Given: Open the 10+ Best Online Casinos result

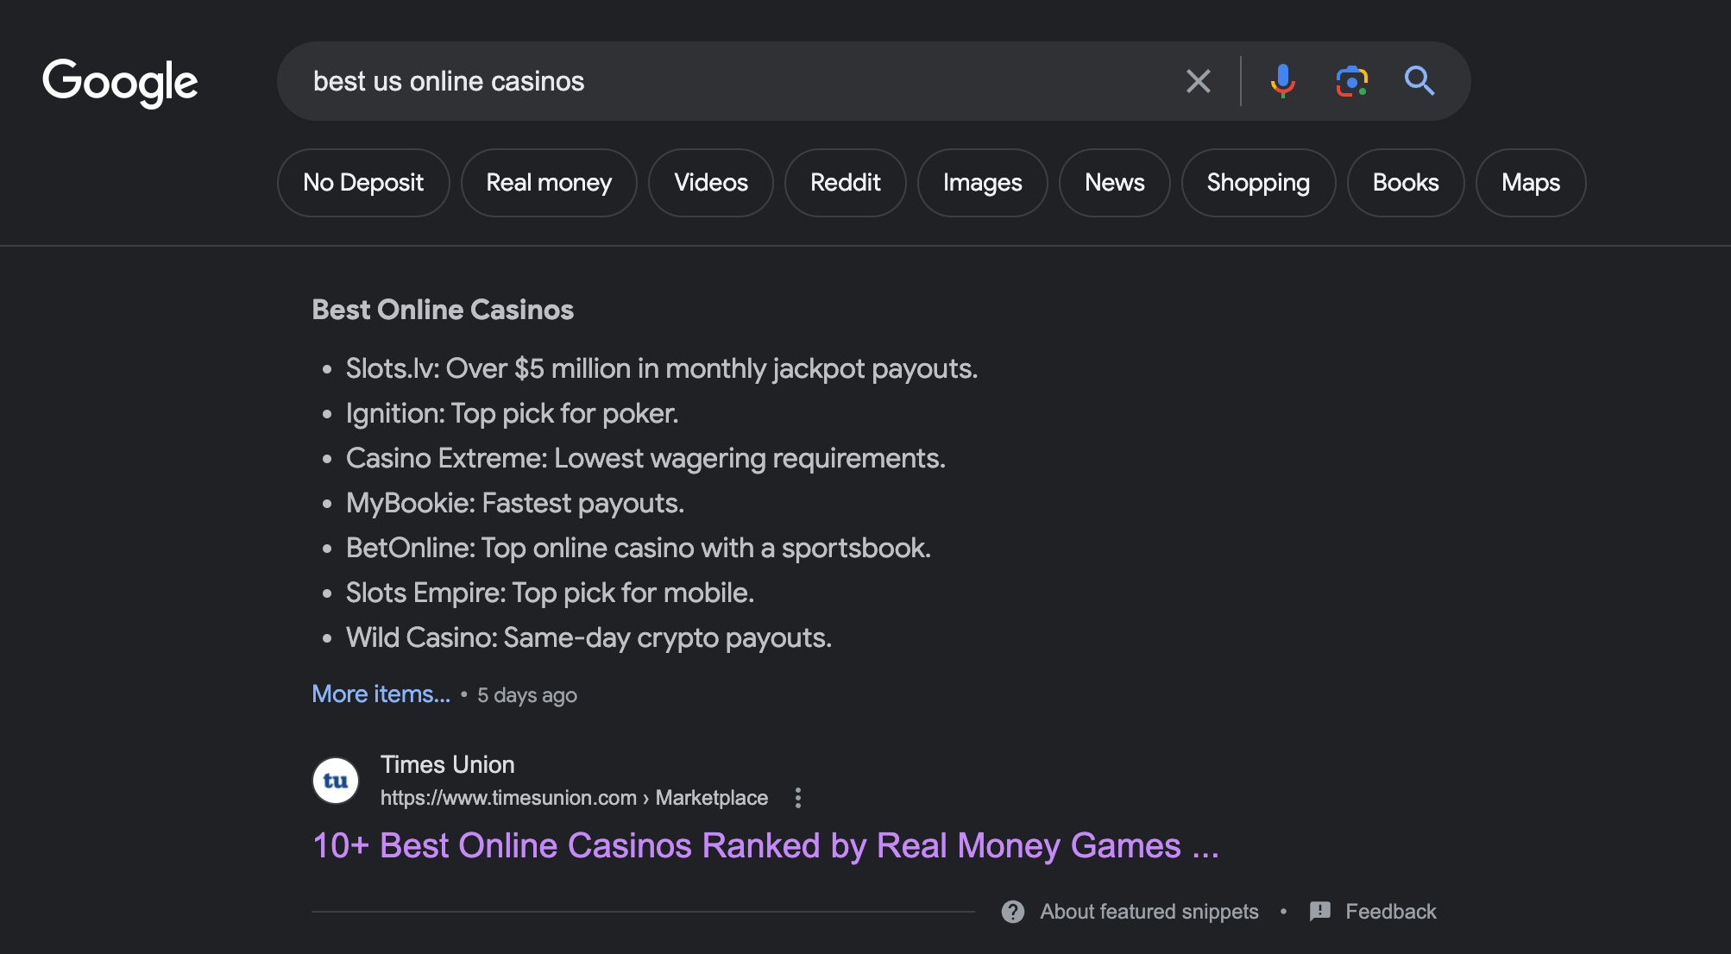Looking at the screenshot, I should 765,846.
